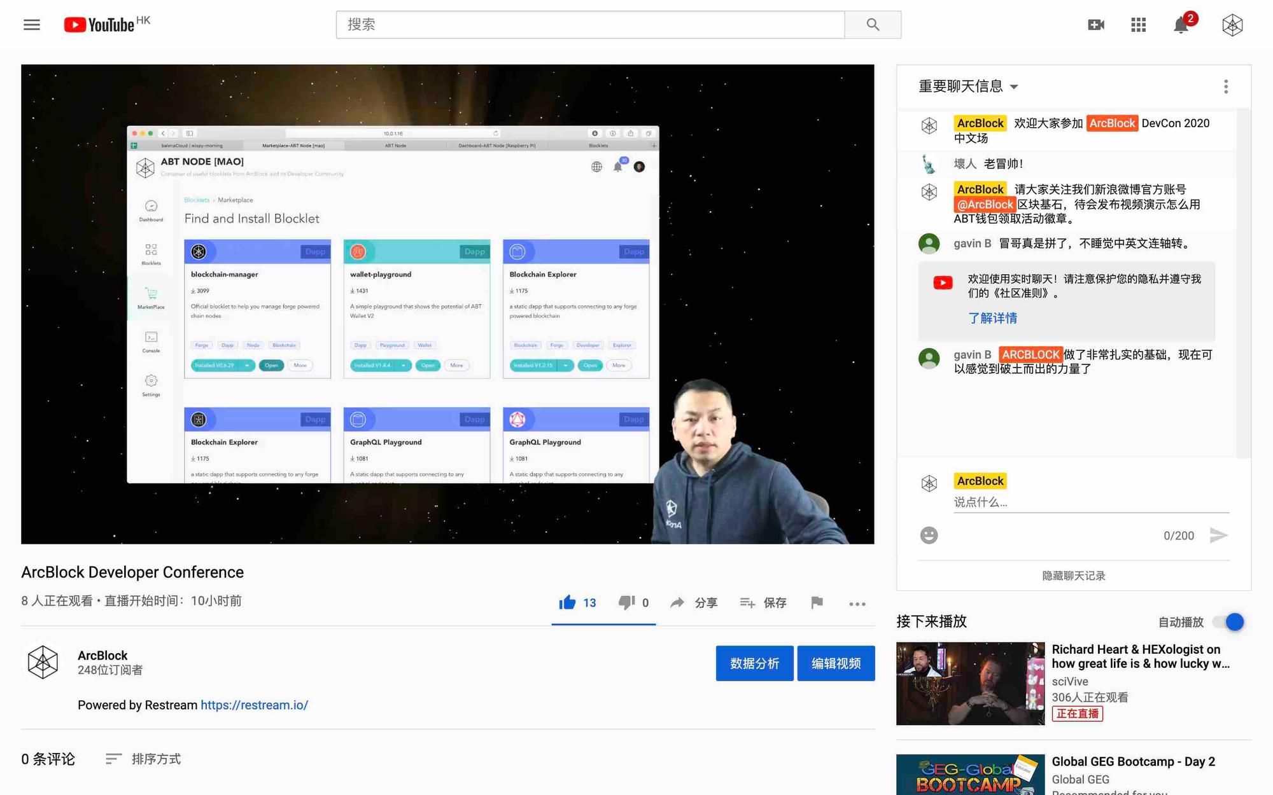Click the chat message input field
Viewport: 1273px width, 795px height.
point(1091,502)
